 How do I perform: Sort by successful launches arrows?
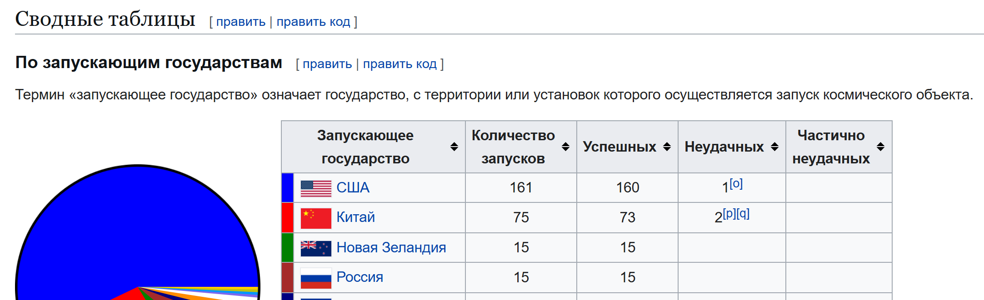(x=667, y=147)
